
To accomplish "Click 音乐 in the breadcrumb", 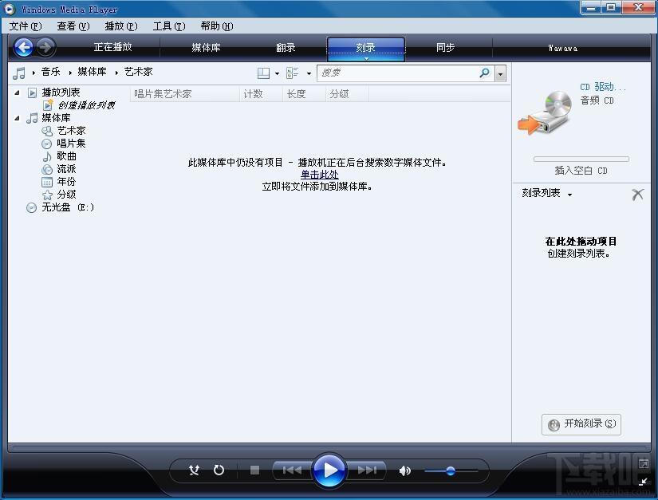I will 51,72.
